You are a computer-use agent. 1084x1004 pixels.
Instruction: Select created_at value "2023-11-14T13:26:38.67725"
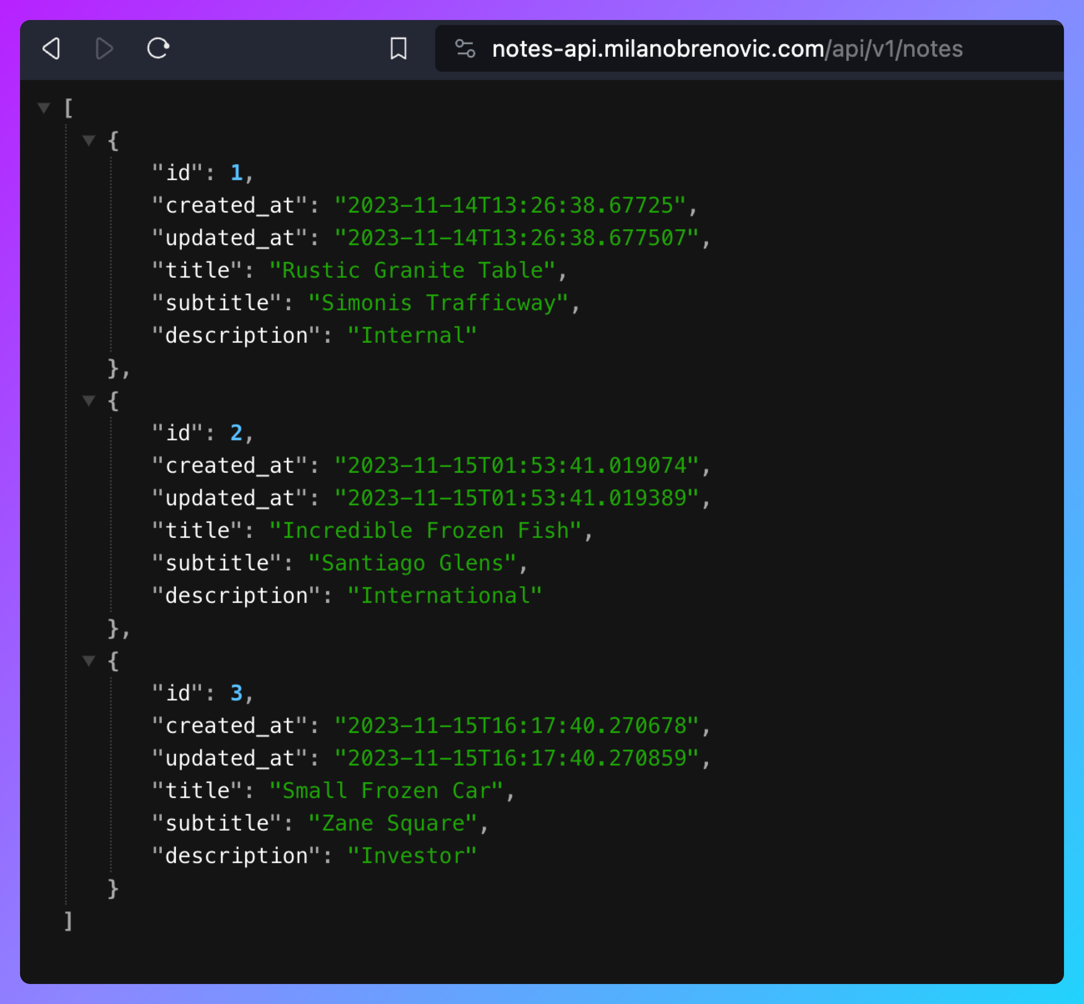pos(510,206)
